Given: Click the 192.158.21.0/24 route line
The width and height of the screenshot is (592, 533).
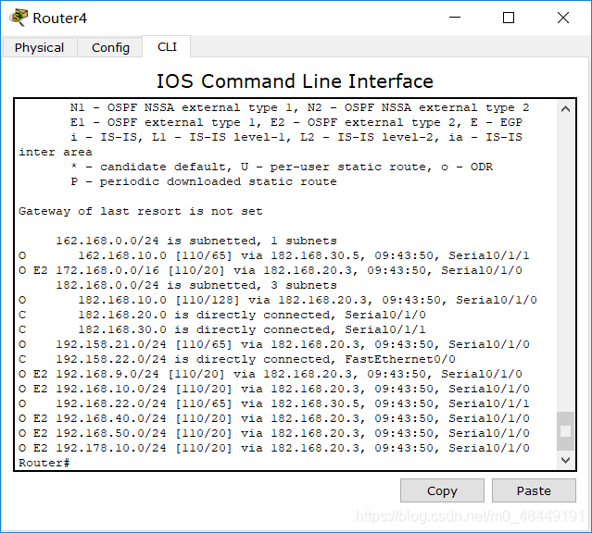Looking at the screenshot, I should tap(274, 344).
